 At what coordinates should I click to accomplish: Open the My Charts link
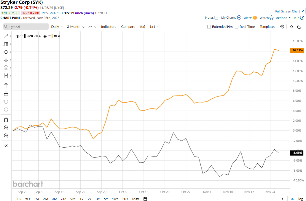click(228, 17)
